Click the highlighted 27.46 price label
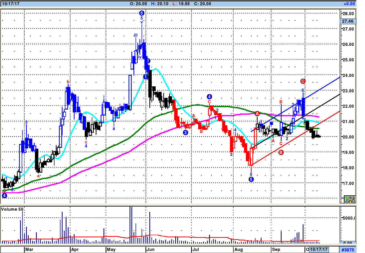This screenshot has height=253, width=365. point(348,21)
